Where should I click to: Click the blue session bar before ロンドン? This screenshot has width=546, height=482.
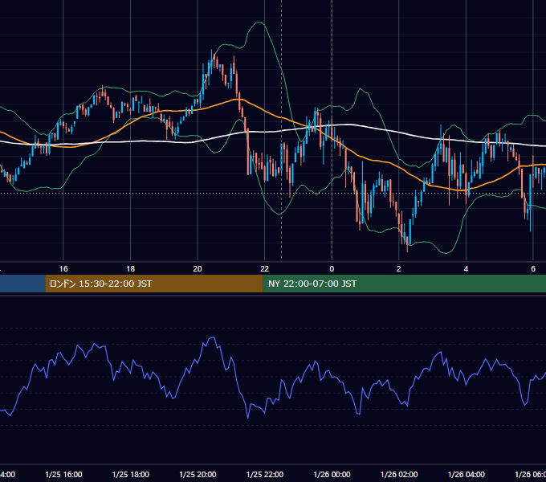click(22, 284)
